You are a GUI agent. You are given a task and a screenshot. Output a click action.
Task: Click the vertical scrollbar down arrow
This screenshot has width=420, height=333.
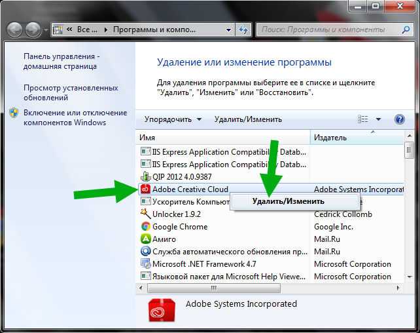[410, 277]
